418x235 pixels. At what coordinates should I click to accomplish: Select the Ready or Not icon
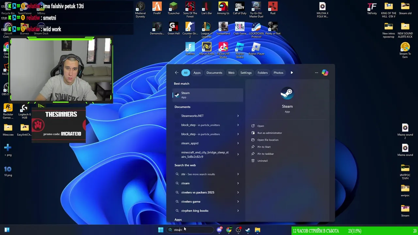coord(273,29)
